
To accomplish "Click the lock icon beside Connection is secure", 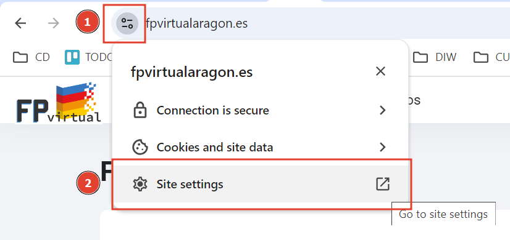I will point(140,110).
